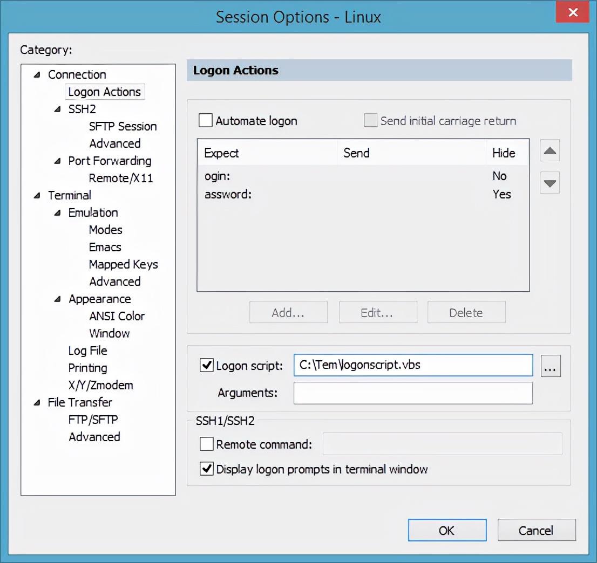Open the Log File category
Screen dimensions: 597x563
(87, 351)
